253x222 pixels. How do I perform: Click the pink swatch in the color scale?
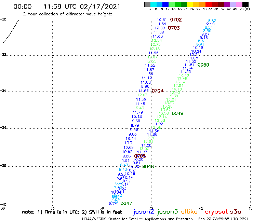click(239, 4)
